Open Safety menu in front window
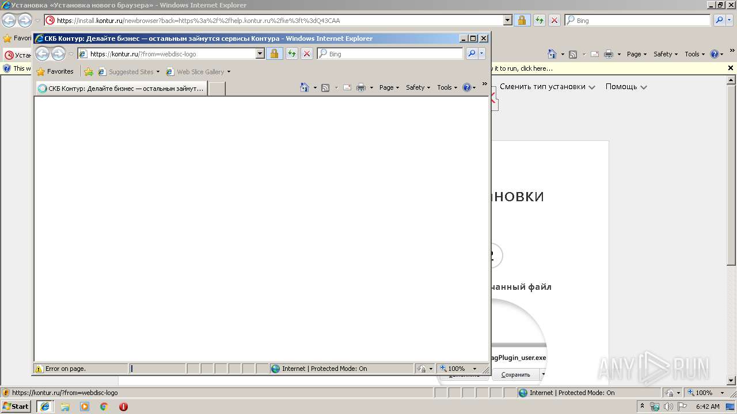The image size is (737, 414). click(418, 87)
